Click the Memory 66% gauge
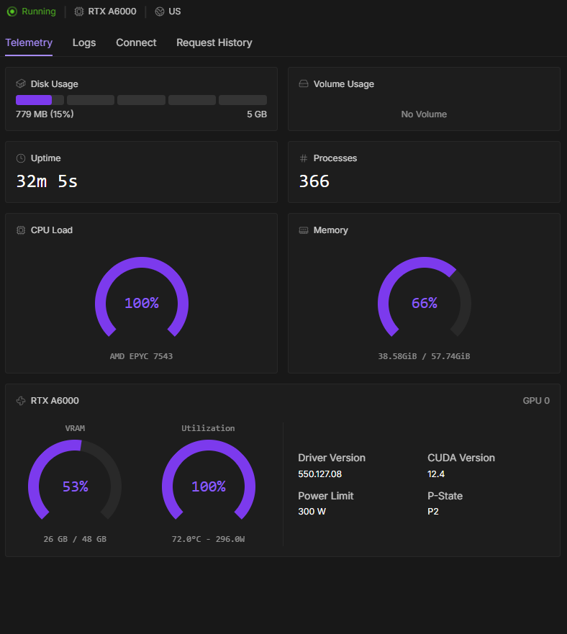 click(425, 297)
